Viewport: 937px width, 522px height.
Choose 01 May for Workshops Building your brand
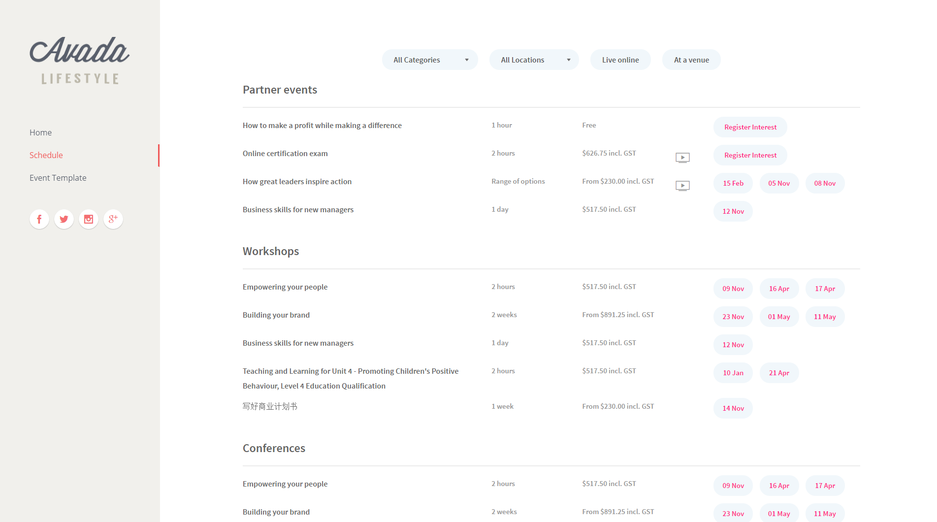point(779,317)
